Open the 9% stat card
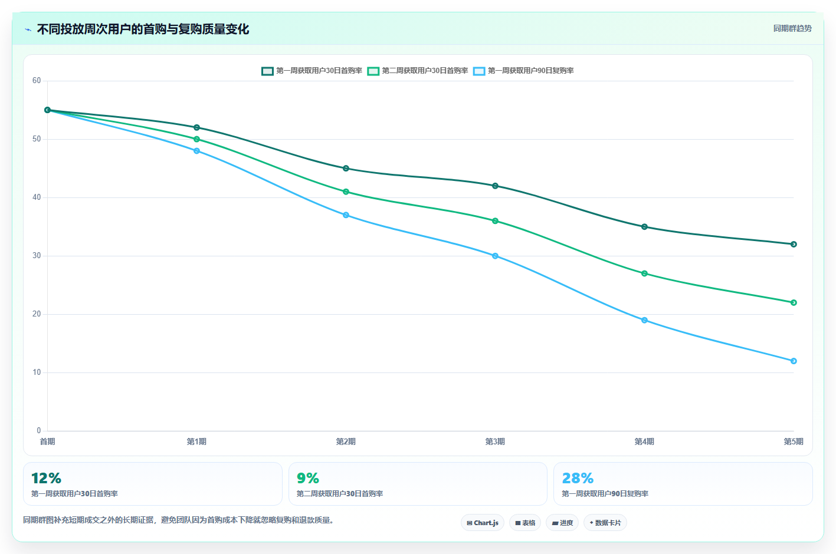 (418, 484)
